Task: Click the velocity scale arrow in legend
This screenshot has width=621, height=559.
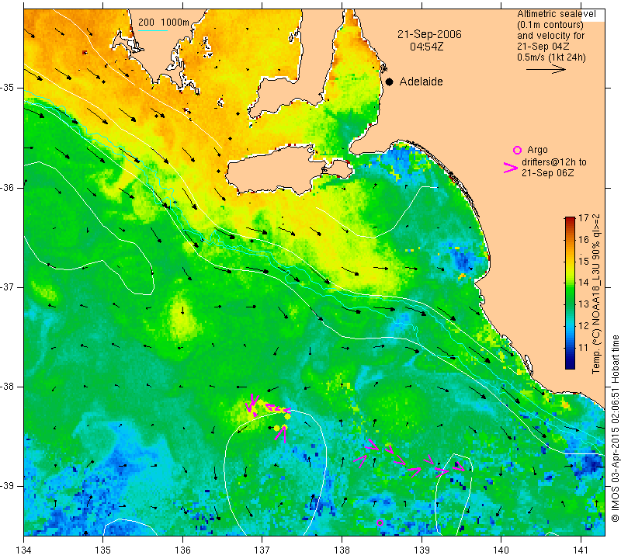Action: 546,69
